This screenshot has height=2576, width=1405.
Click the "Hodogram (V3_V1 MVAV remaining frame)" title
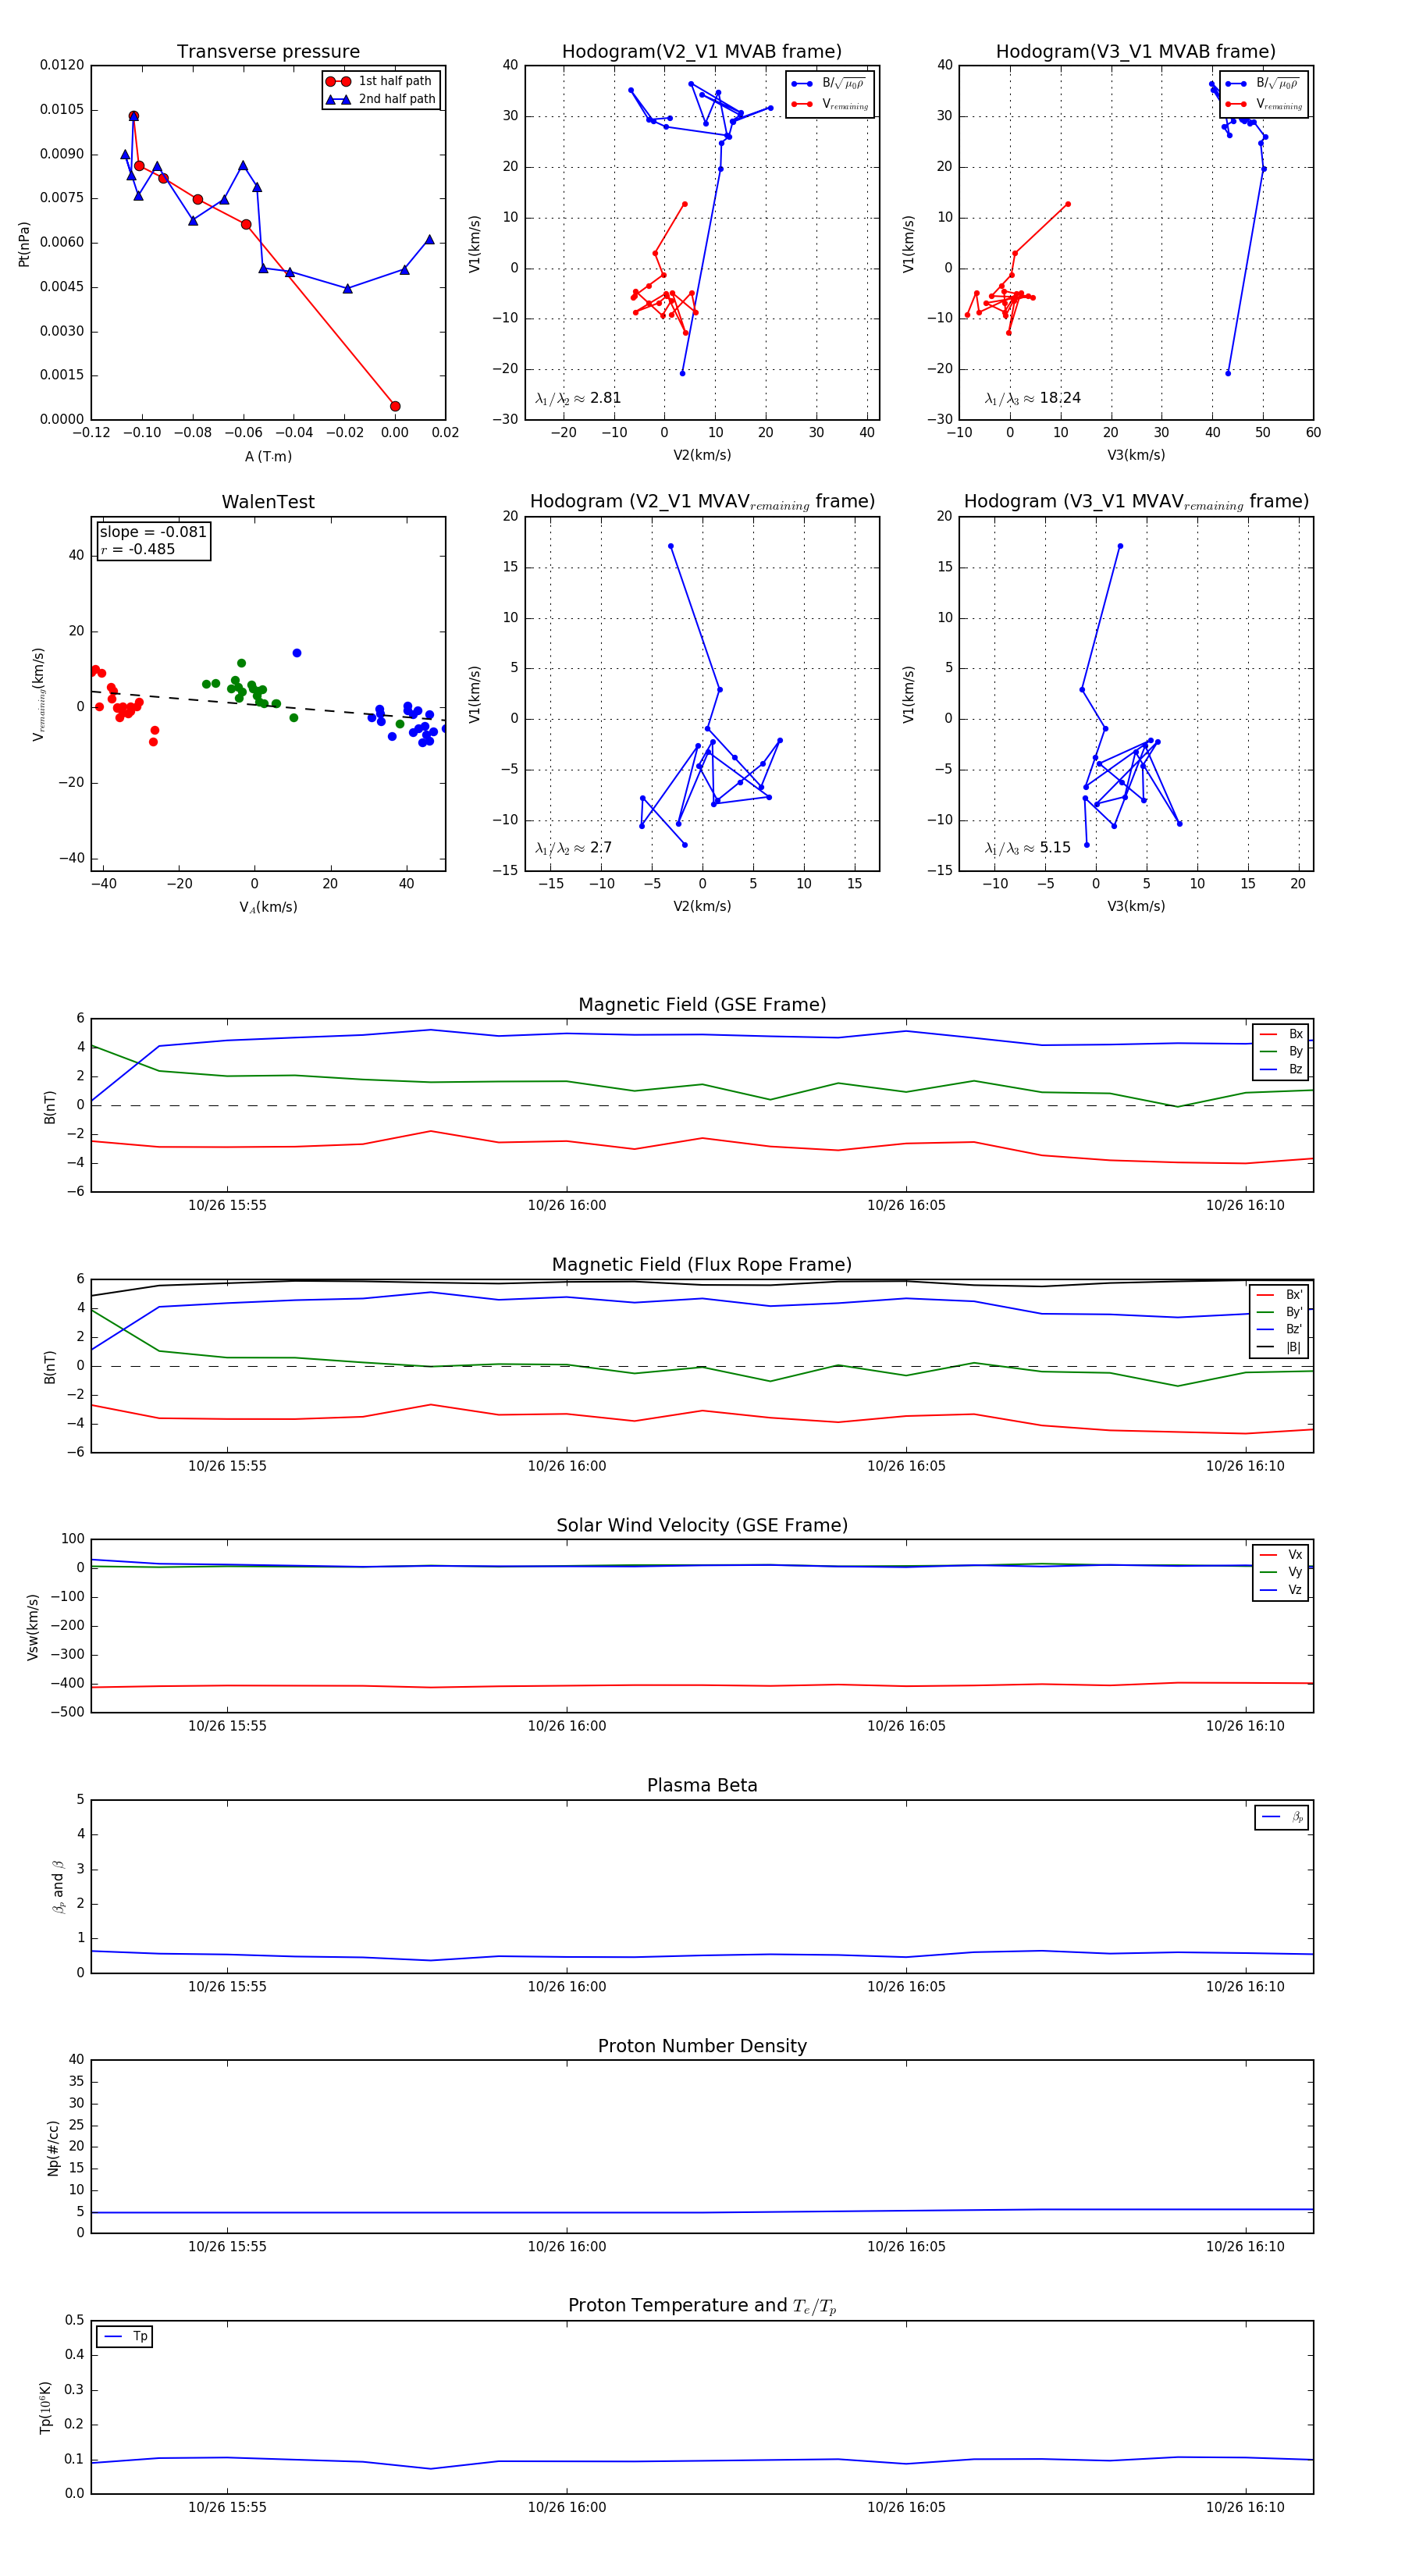[1136, 502]
